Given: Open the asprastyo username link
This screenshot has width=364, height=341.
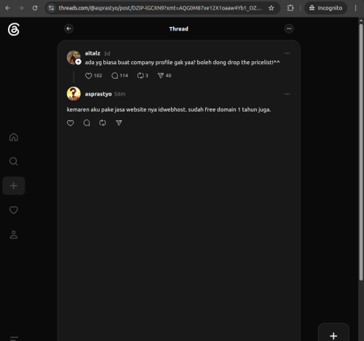Looking at the screenshot, I should coord(98,94).
